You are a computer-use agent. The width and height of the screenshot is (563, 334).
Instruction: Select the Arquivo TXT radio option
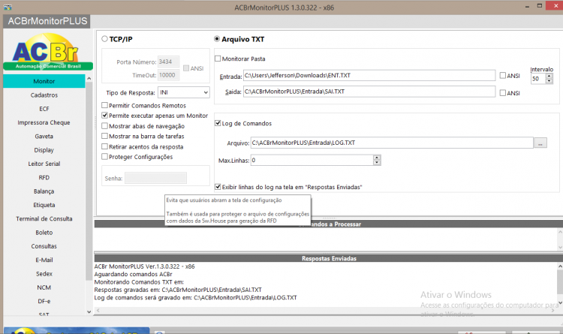tap(217, 39)
